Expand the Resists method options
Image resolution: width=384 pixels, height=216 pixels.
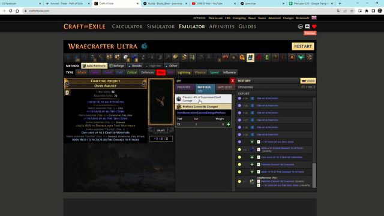134,65
